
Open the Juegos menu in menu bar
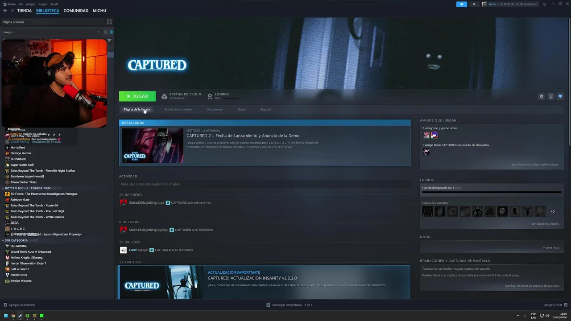(43, 4)
